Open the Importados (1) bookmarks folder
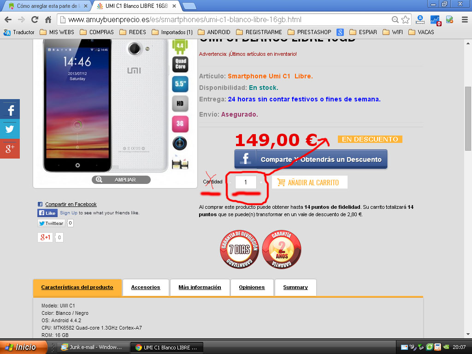Screen dimensions: 472x354 point(172,32)
